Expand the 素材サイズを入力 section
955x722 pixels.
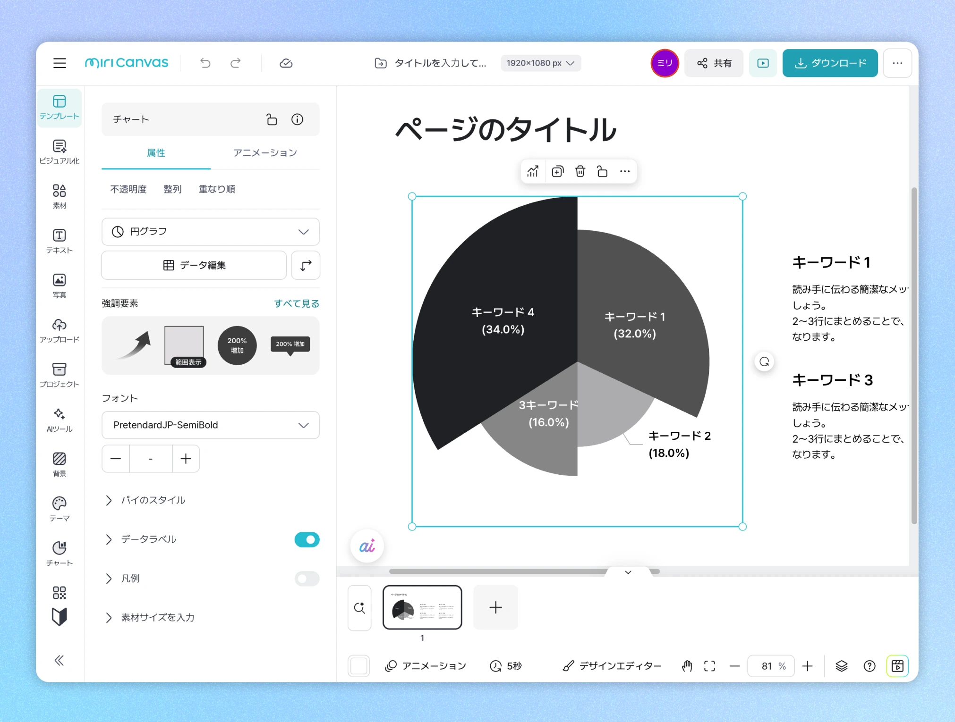(x=150, y=618)
